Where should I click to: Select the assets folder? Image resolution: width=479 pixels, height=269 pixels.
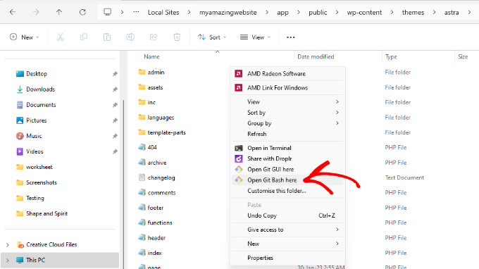[155, 87]
